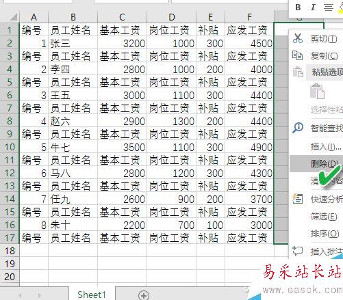Screen dimensions: 343x300
Task: Click 补贴 cell in row 9
Action: click(210, 134)
